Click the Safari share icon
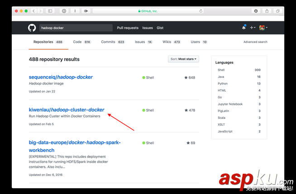The height and width of the screenshot is (194, 296). tap(267, 11)
